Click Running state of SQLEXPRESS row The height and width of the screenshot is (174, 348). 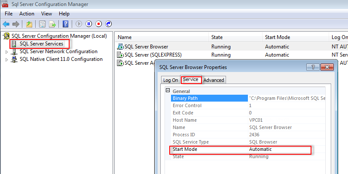point(221,55)
